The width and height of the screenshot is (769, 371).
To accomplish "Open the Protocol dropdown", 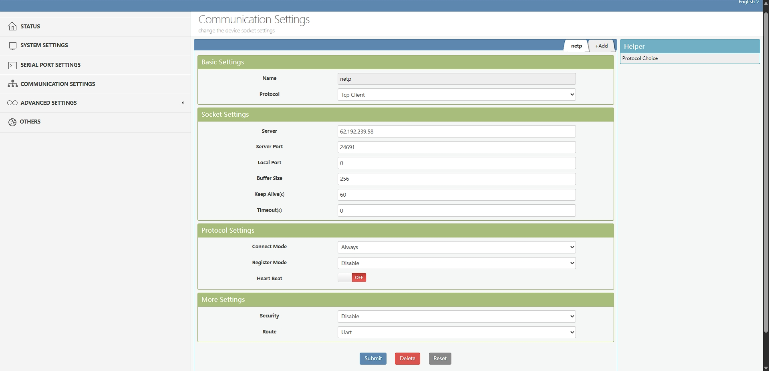I will pos(456,95).
